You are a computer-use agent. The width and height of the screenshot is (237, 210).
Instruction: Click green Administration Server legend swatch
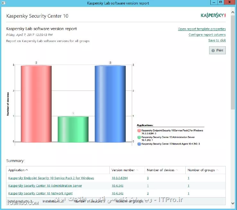139,137
